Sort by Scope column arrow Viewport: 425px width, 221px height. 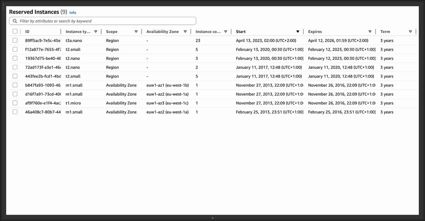tap(136, 32)
